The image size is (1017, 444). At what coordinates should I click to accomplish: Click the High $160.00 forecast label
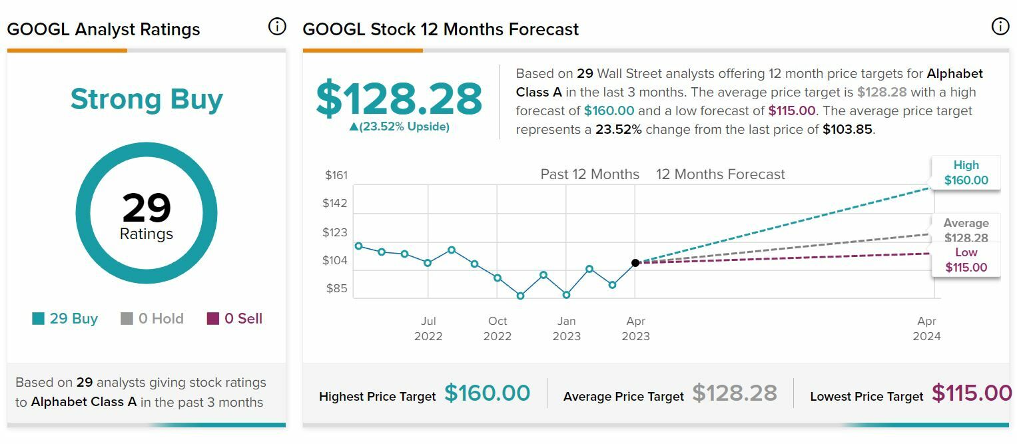[966, 172]
